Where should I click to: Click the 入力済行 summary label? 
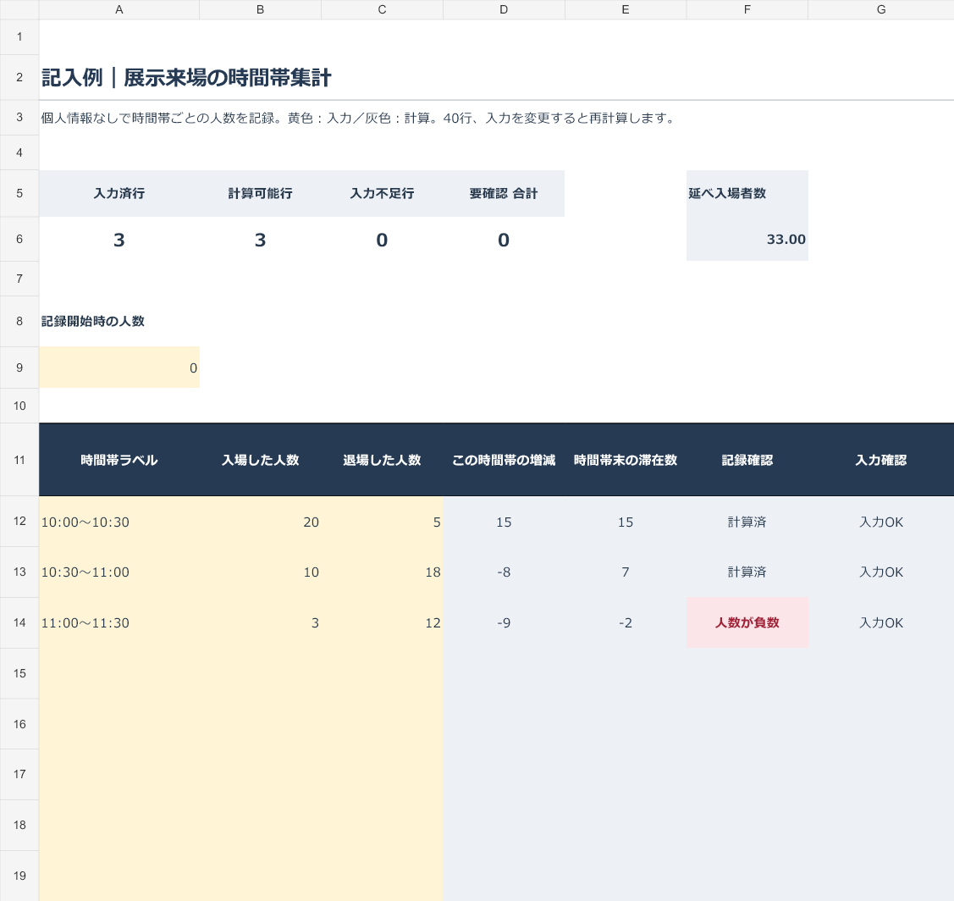click(119, 194)
